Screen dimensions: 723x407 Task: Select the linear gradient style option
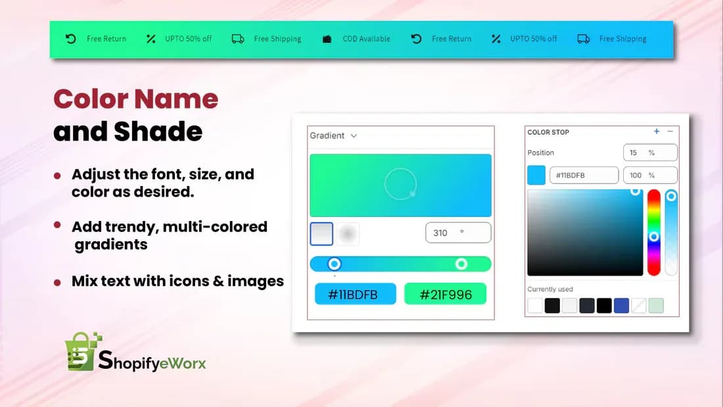click(321, 233)
